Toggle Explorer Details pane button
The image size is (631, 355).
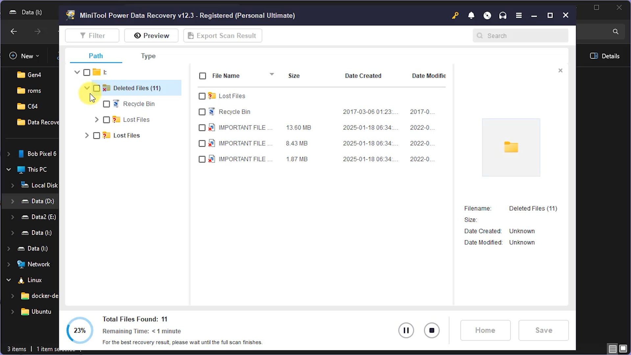[605, 56]
